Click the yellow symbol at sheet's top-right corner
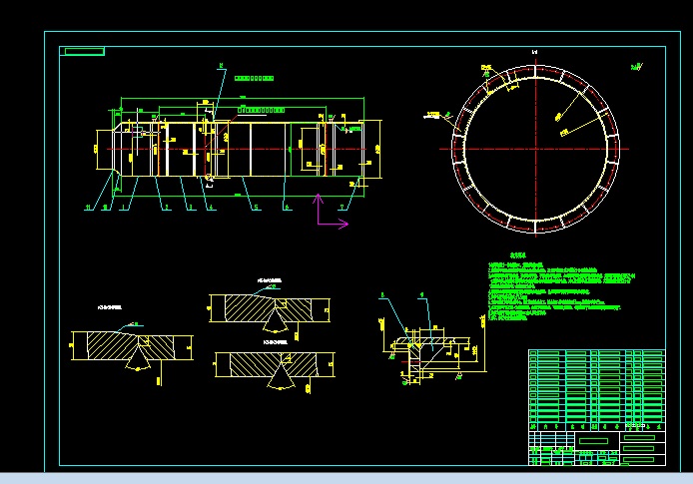This screenshot has width=693, height=484. [x=637, y=67]
